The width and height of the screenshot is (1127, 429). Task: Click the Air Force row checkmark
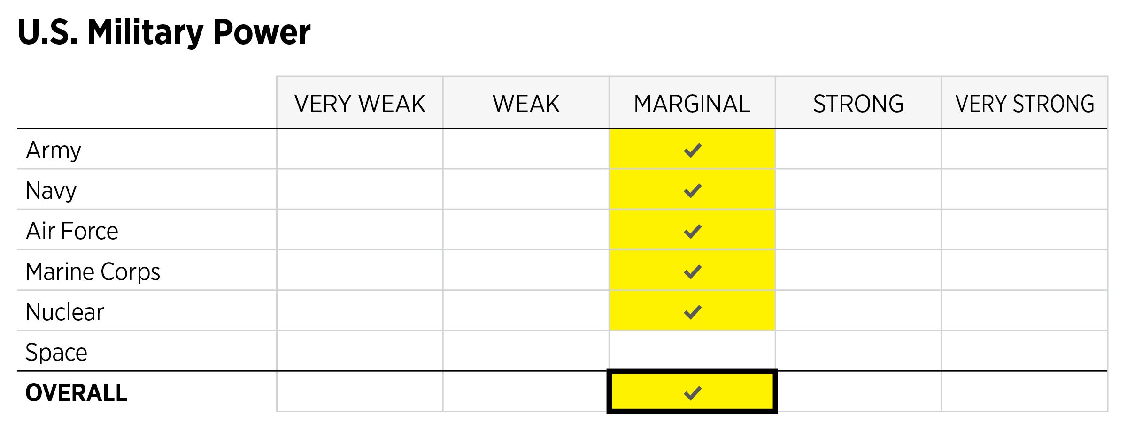tap(693, 231)
